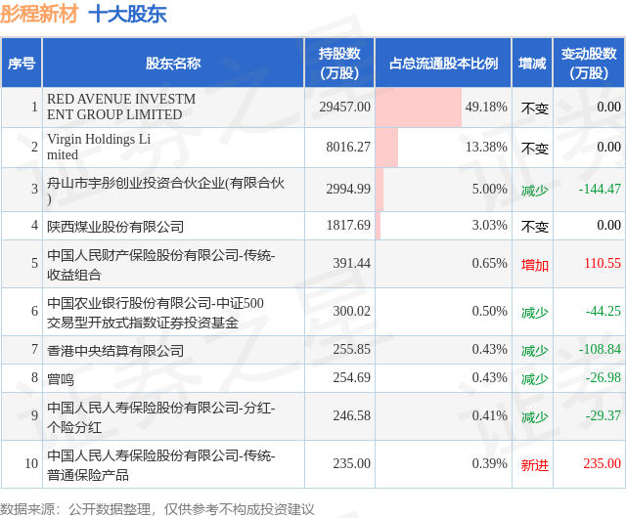626x518 pixels.
Task: Click holdings value 254.69
Action: pos(352,377)
